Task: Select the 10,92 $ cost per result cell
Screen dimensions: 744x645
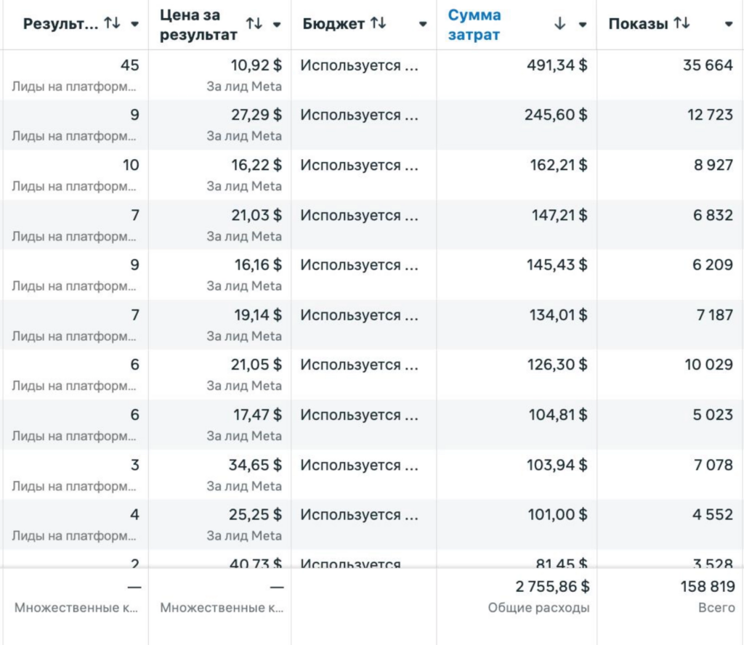Action: [256, 65]
